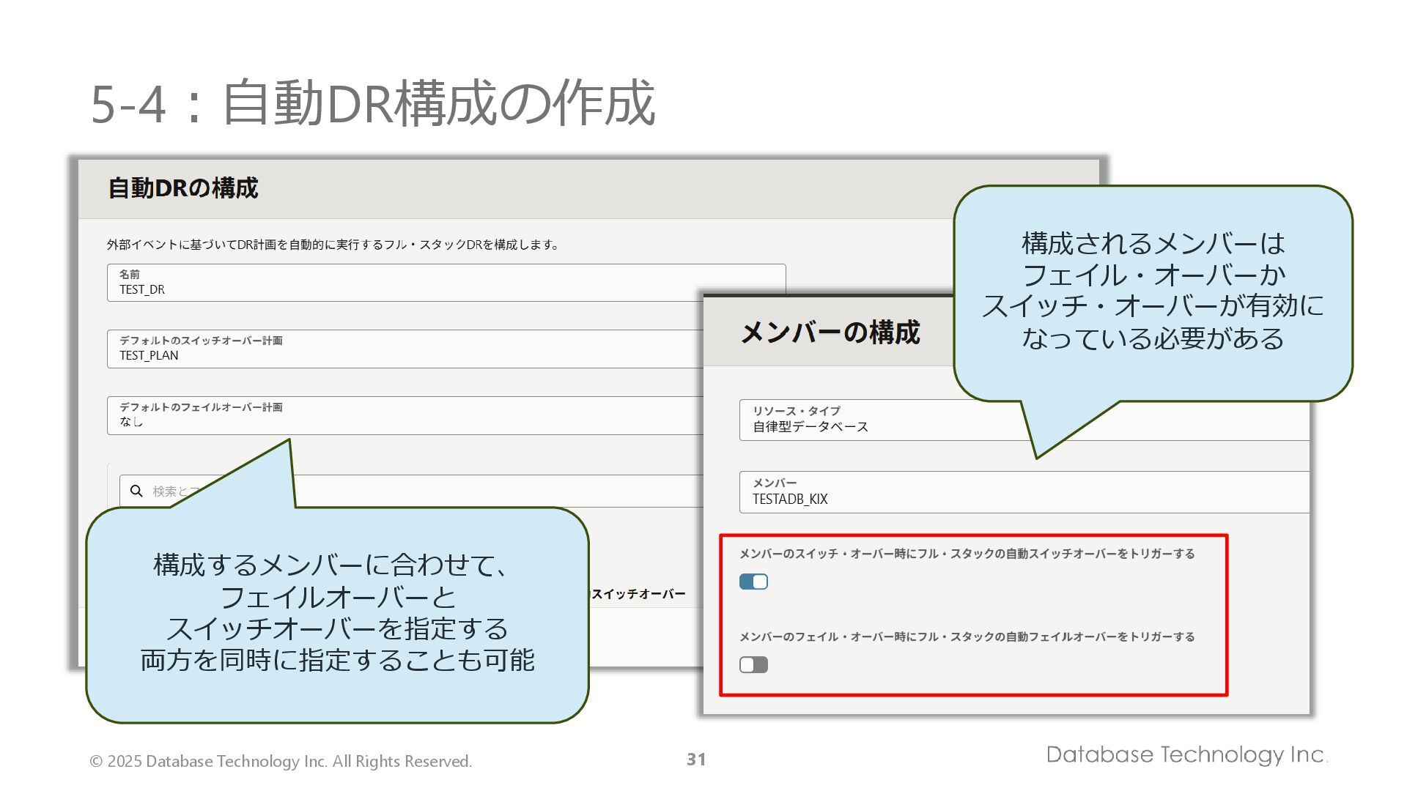Viewport: 1407px width, 791px height.
Task: Click the メンバーの構成 panel heading
Action: pos(830,333)
